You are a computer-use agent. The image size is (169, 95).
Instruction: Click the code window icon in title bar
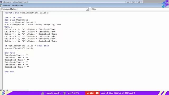(x=1, y=6)
